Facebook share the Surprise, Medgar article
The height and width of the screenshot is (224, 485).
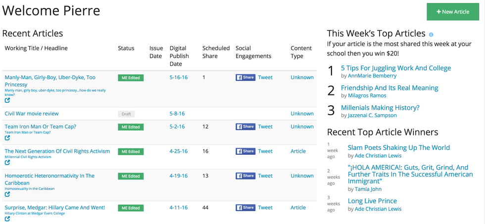coord(245,208)
